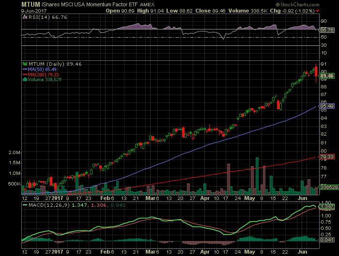
Task: Click the 'Jun' label on the MACD panel axis
Action: click(302, 252)
